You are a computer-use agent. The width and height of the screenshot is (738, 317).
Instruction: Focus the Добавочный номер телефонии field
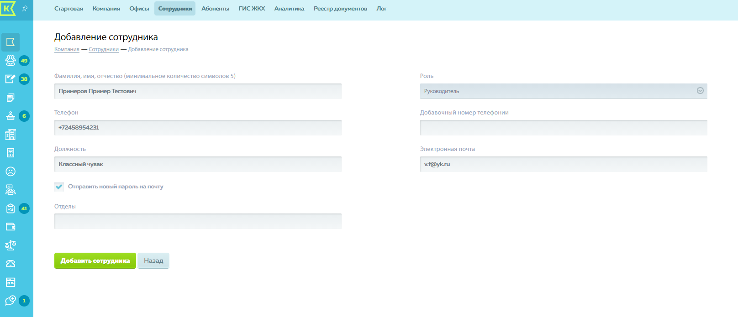point(563,128)
